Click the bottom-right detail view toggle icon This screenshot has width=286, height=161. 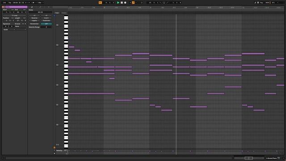pyautogui.click(x=283, y=158)
